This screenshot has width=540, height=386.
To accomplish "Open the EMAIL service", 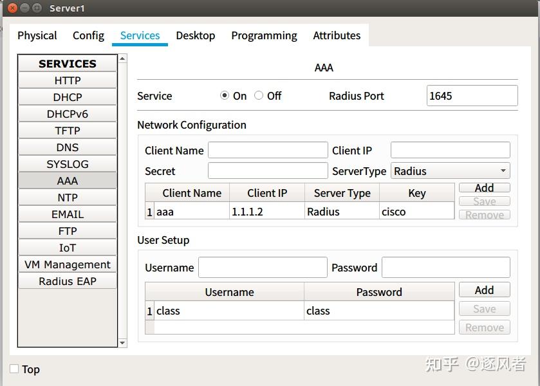I will coord(68,214).
